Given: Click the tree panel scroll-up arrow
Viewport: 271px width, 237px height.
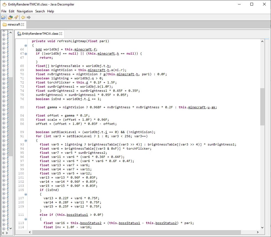Looking at the screenshot, I should pos(10,33).
